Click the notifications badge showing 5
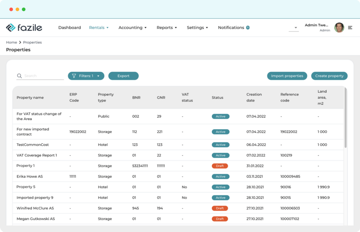360x232 pixels. pos(248,27)
